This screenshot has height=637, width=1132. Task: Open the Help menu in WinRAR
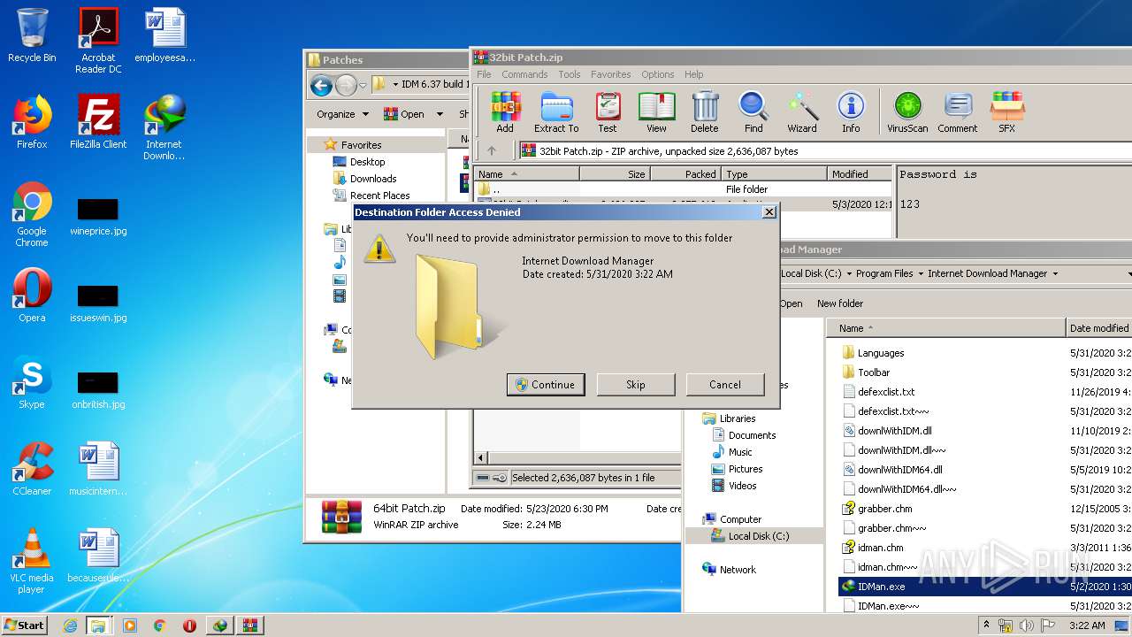point(694,74)
